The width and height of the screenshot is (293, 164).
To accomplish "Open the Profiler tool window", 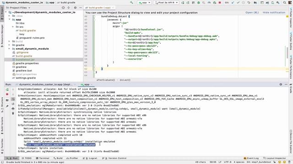I will [x=72, y=158].
